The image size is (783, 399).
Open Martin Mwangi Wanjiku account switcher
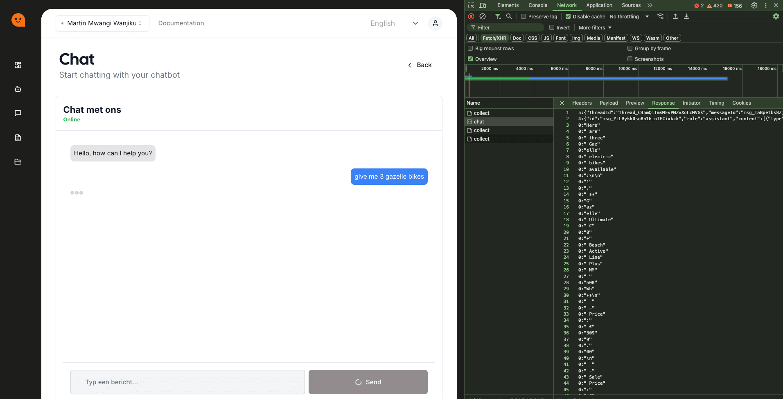pos(102,23)
